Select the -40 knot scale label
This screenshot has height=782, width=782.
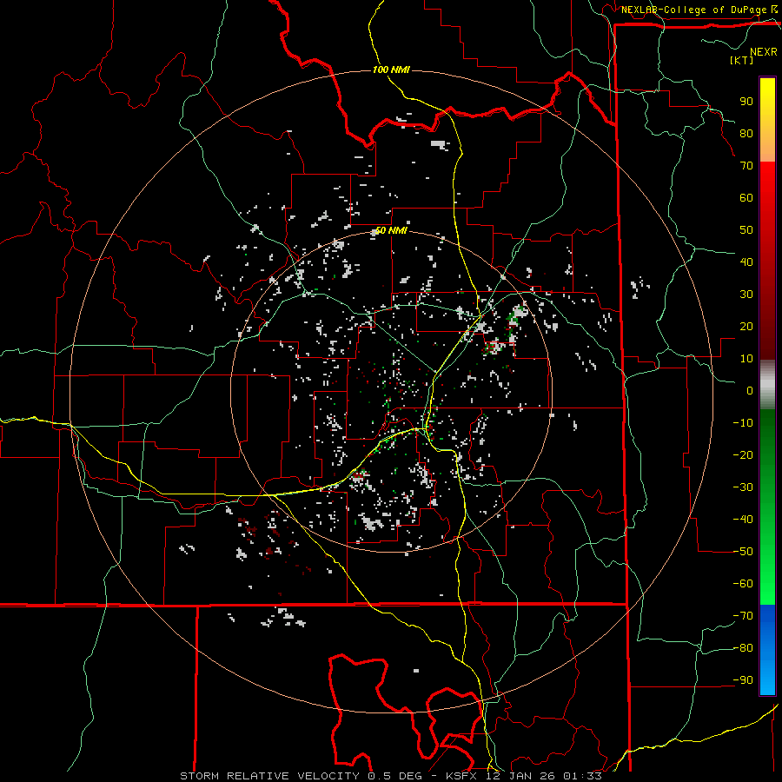743,520
